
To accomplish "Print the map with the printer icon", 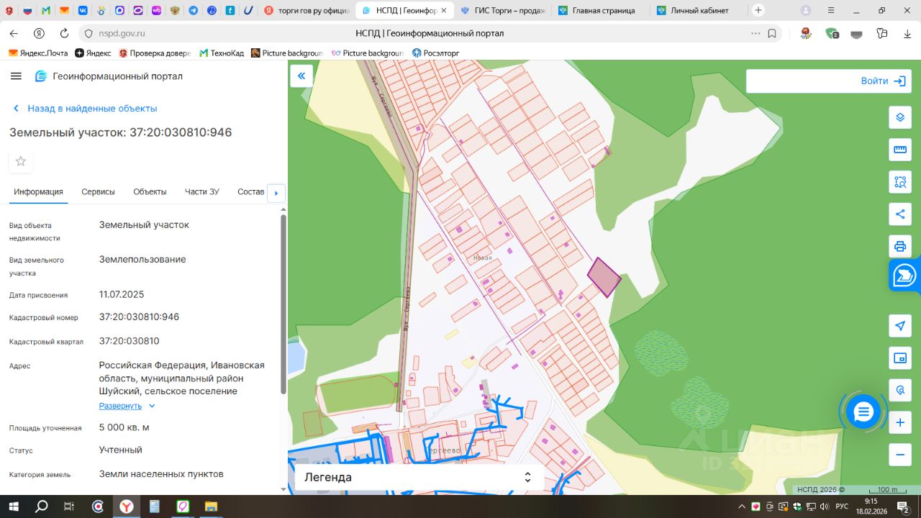I will [900, 246].
